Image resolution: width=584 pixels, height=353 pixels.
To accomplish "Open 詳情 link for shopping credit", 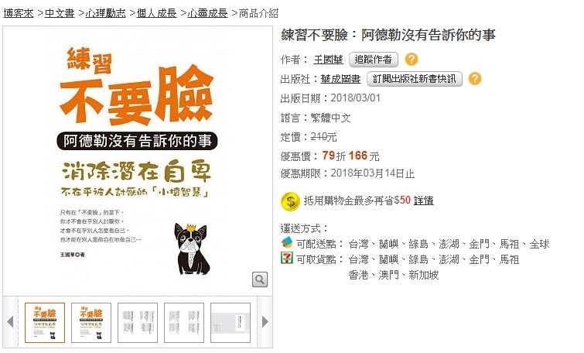I will coord(423,200).
